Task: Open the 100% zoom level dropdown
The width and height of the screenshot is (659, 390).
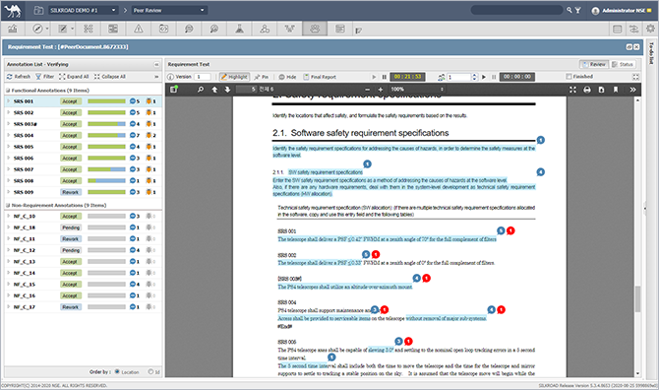Action: pos(417,90)
